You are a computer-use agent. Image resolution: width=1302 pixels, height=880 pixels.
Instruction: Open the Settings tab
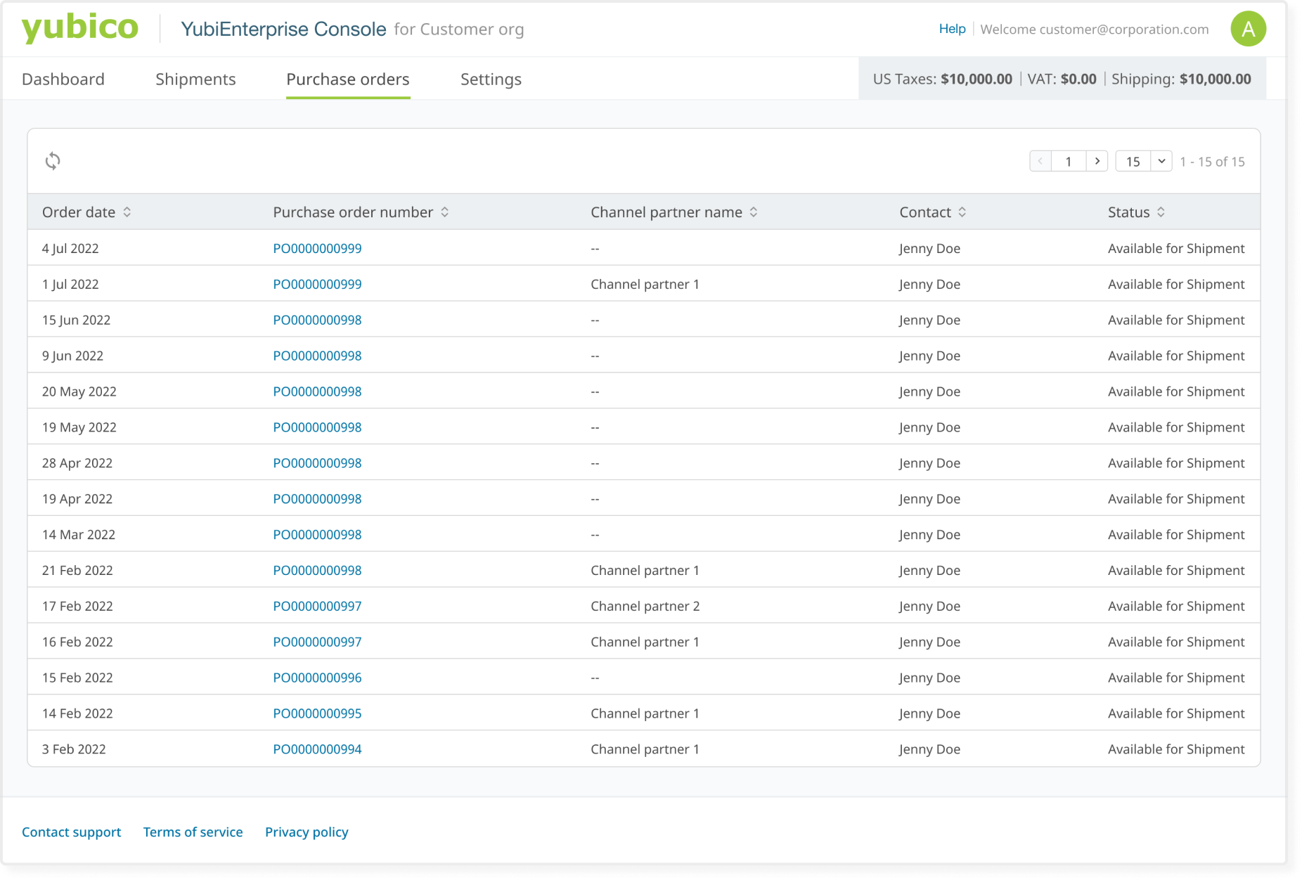490,79
